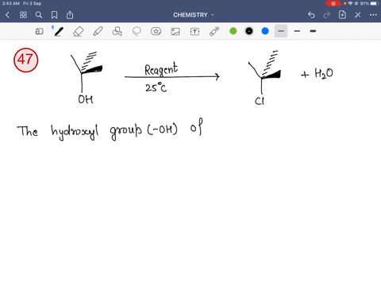The image size is (381, 286).
Task: Select the thinnest stroke width
Action: click(281, 31)
